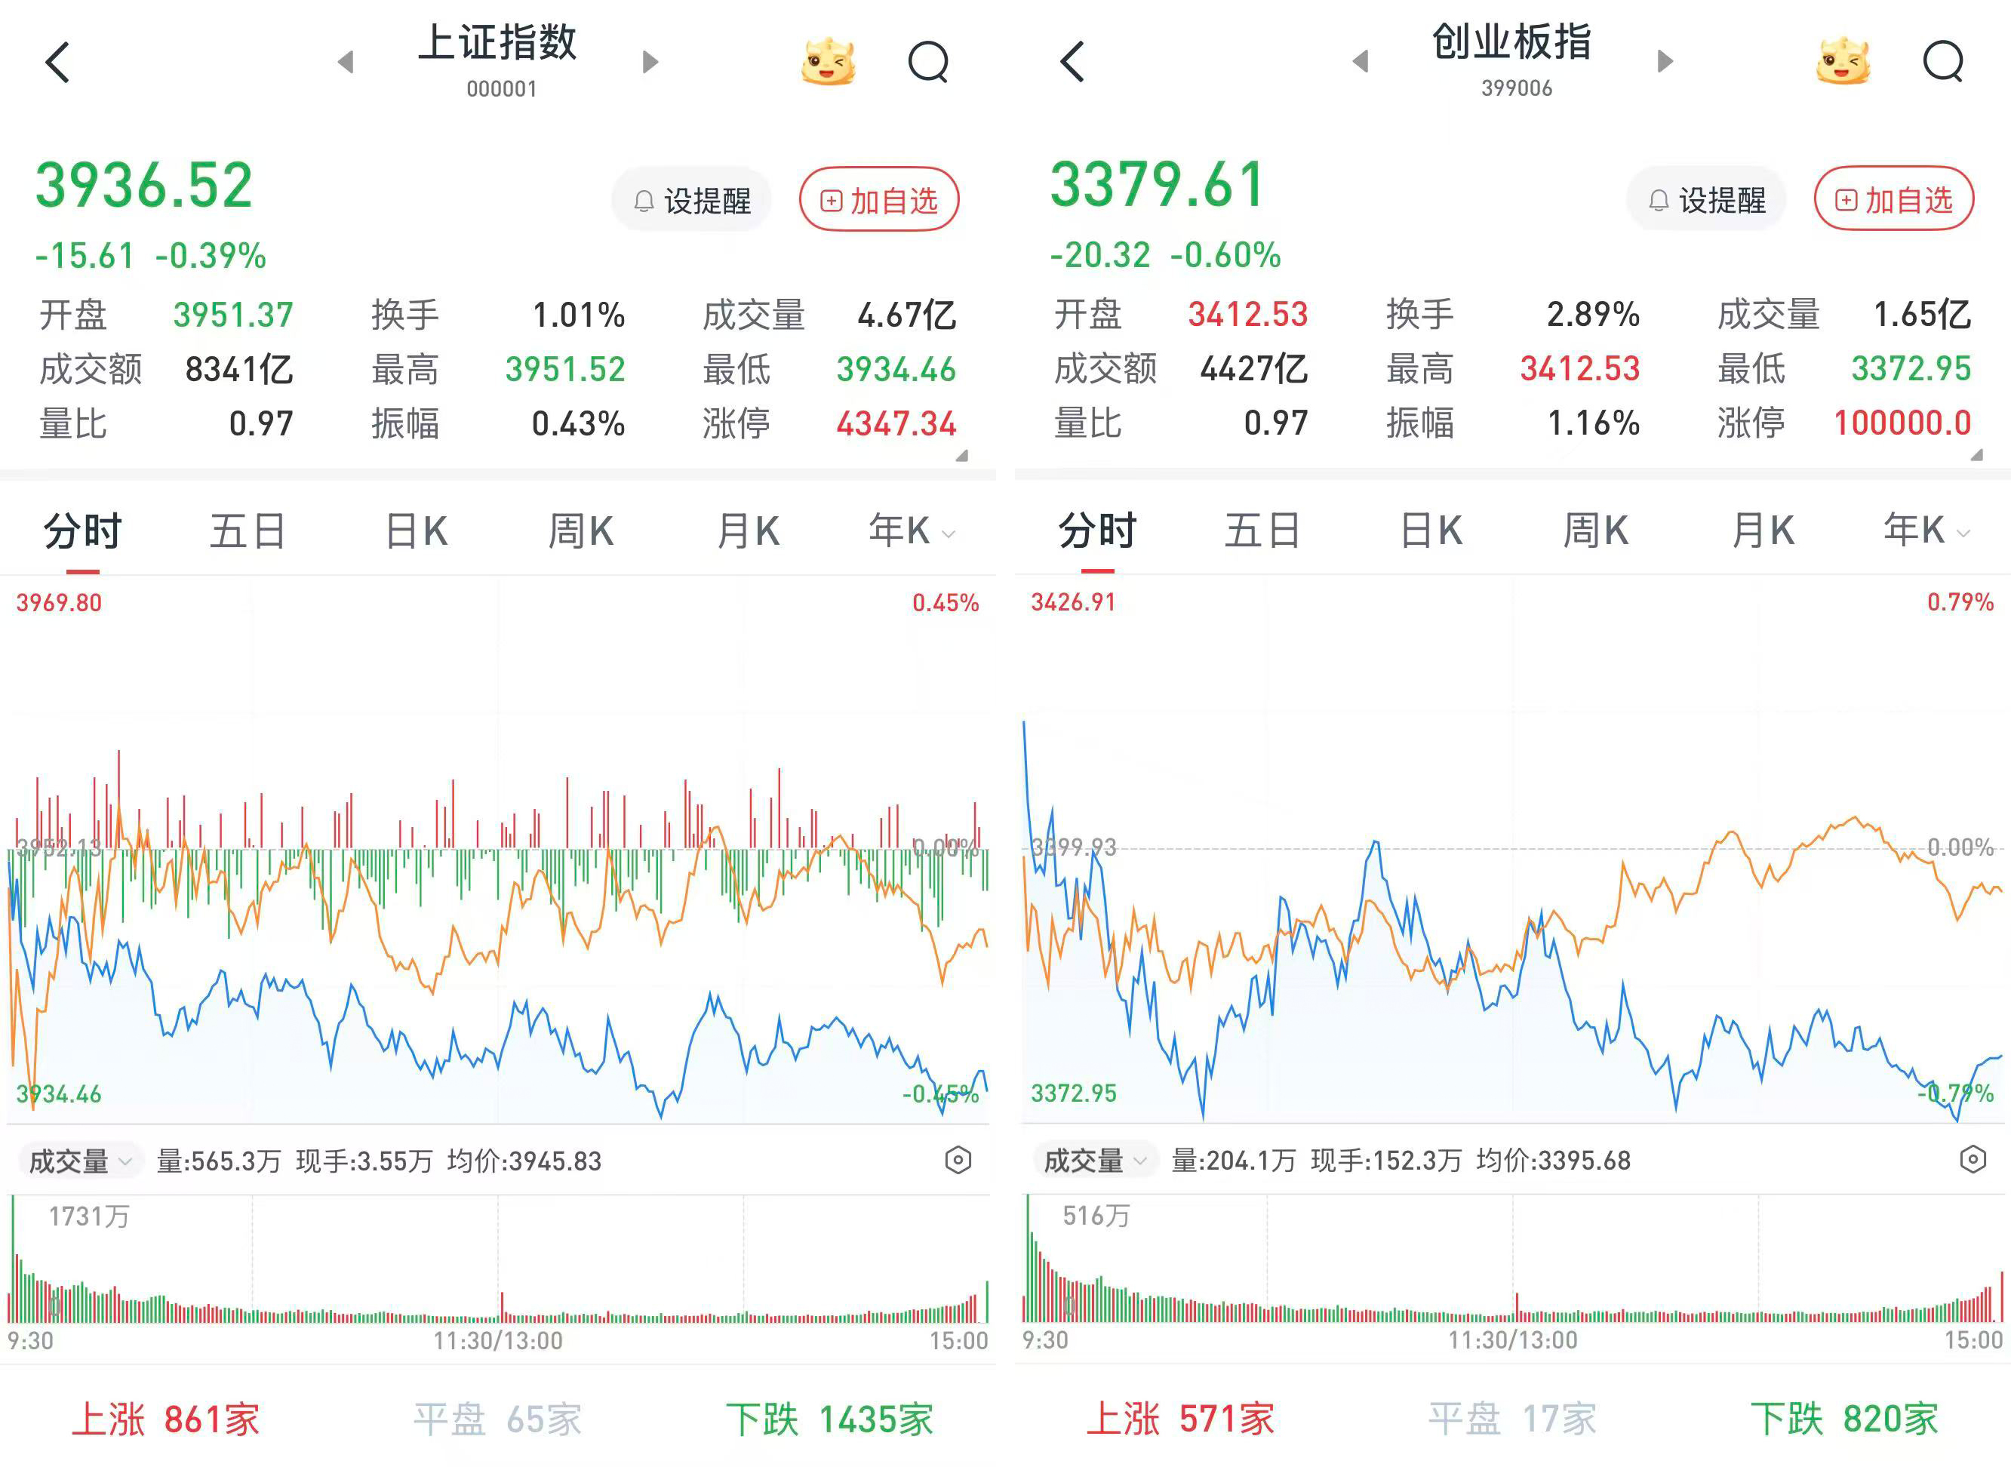Switch to 五日 tab on 创业板指
Image resolution: width=2011 pixels, height=1467 pixels.
coord(1262,531)
